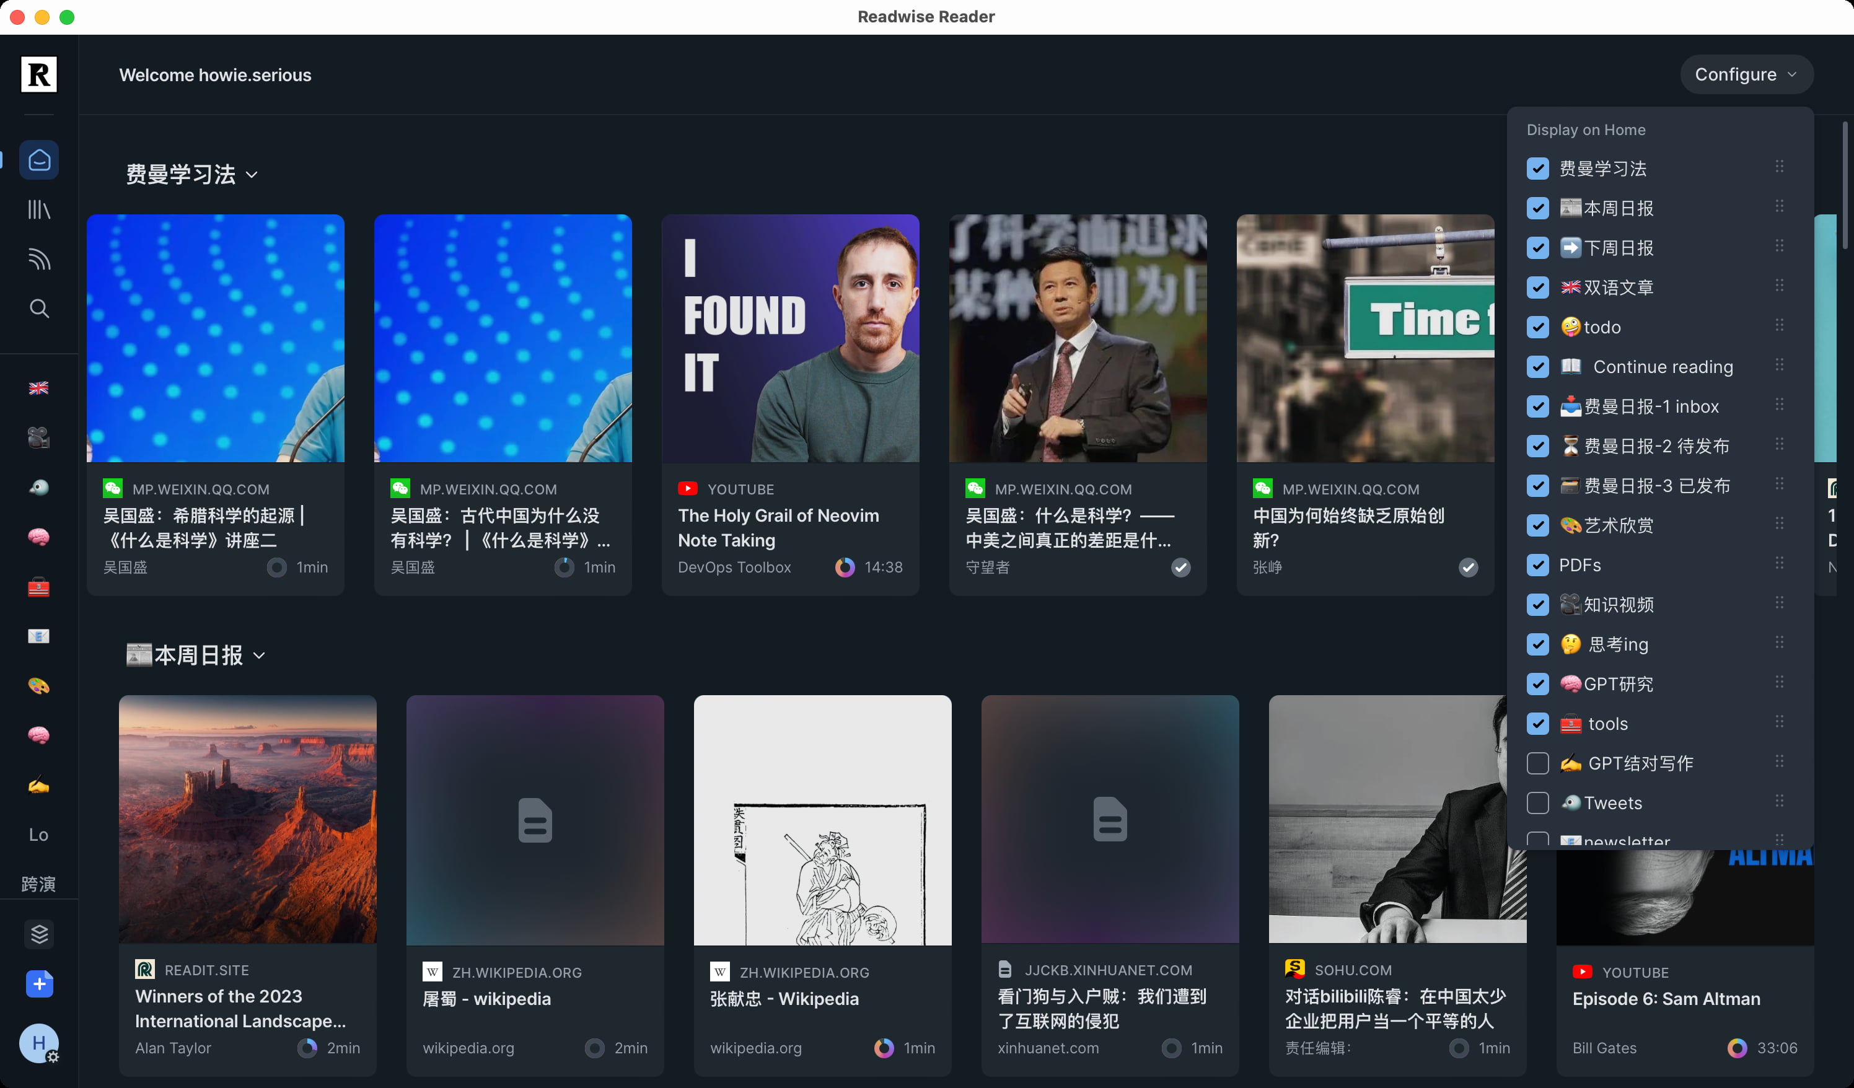Image resolution: width=1854 pixels, height=1088 pixels.
Task: Click progress ring on Neovim video card
Action: click(845, 567)
